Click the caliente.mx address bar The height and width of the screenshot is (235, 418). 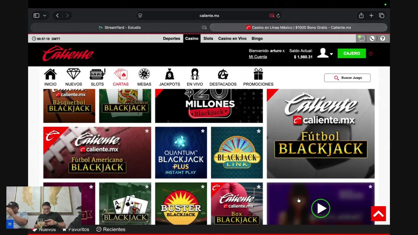[x=209, y=16]
